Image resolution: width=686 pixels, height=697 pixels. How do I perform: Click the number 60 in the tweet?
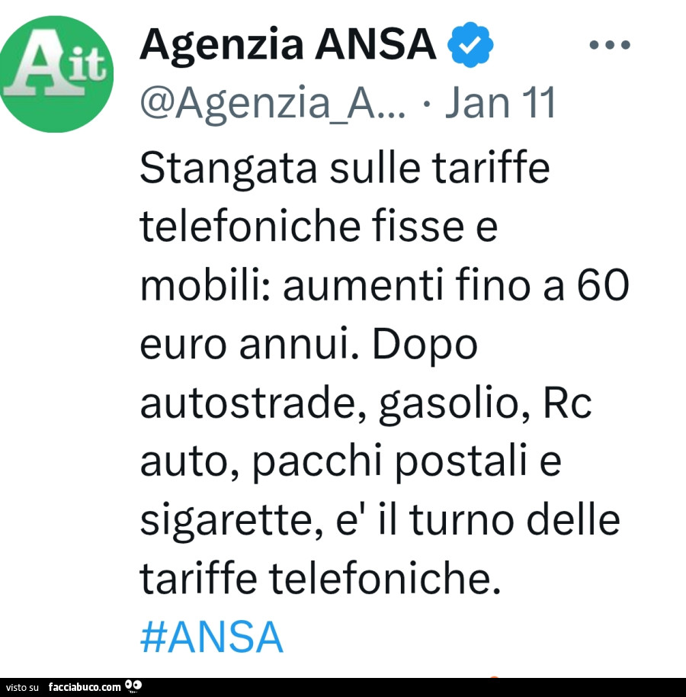pos(603,285)
